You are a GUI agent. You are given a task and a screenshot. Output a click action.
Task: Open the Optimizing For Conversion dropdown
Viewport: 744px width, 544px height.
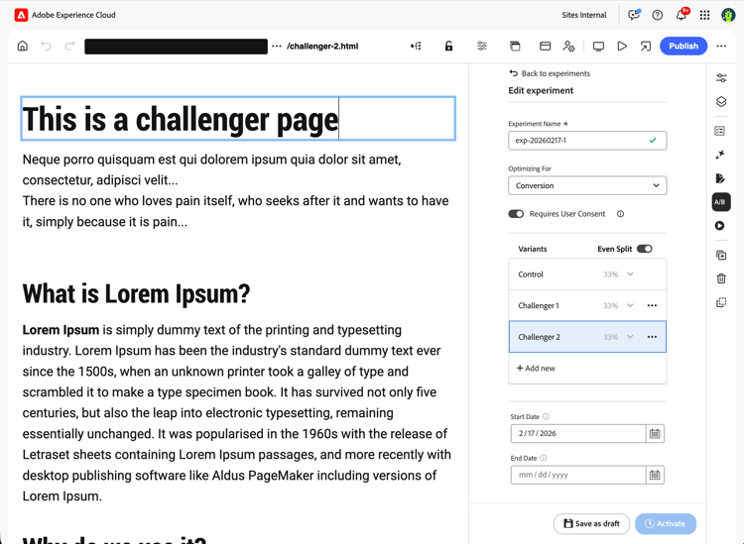[587, 185]
